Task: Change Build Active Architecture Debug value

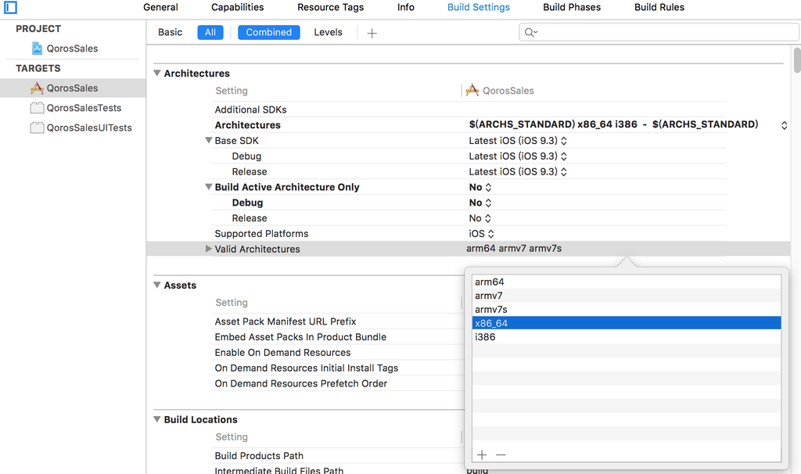Action: (x=480, y=203)
